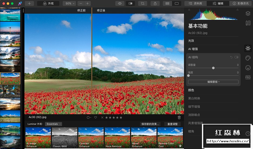
Task: Open the canvas tools icon
Action: (x=248, y=23)
